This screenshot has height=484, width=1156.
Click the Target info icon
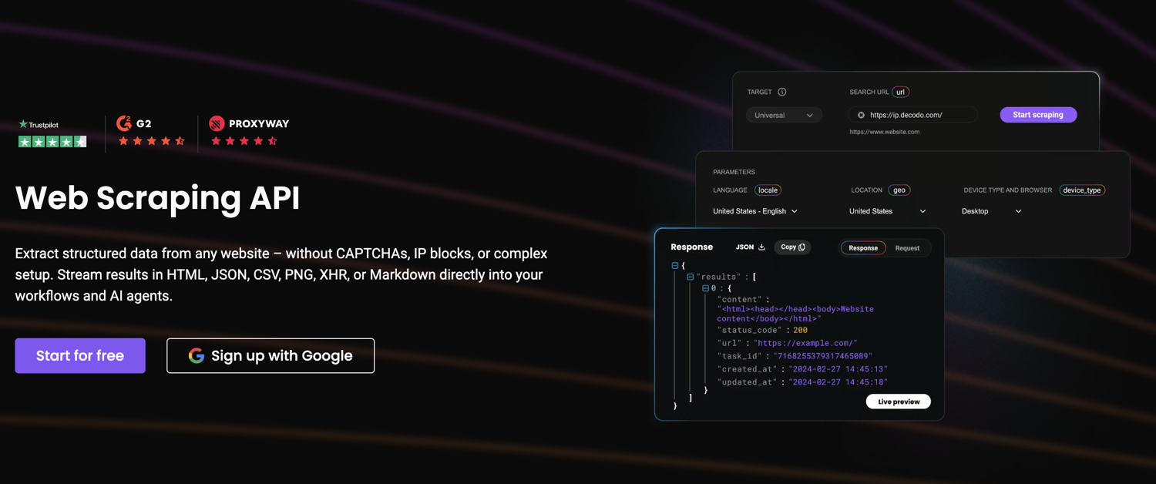pyautogui.click(x=782, y=92)
